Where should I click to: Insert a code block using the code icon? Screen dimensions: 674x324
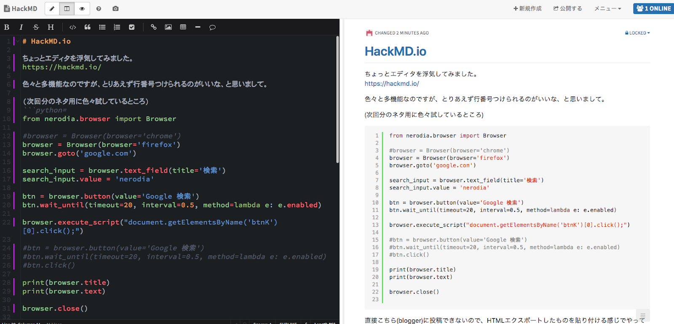73,27
